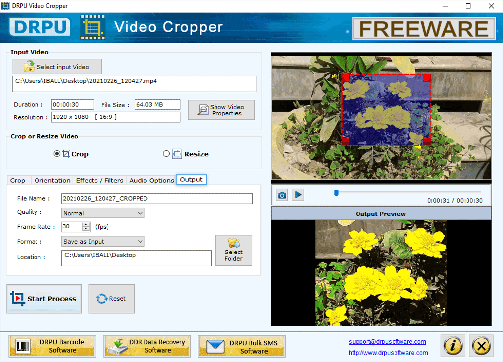The width and height of the screenshot is (503, 362).
Task: Close the window with the title bar X
Action: pos(491,6)
